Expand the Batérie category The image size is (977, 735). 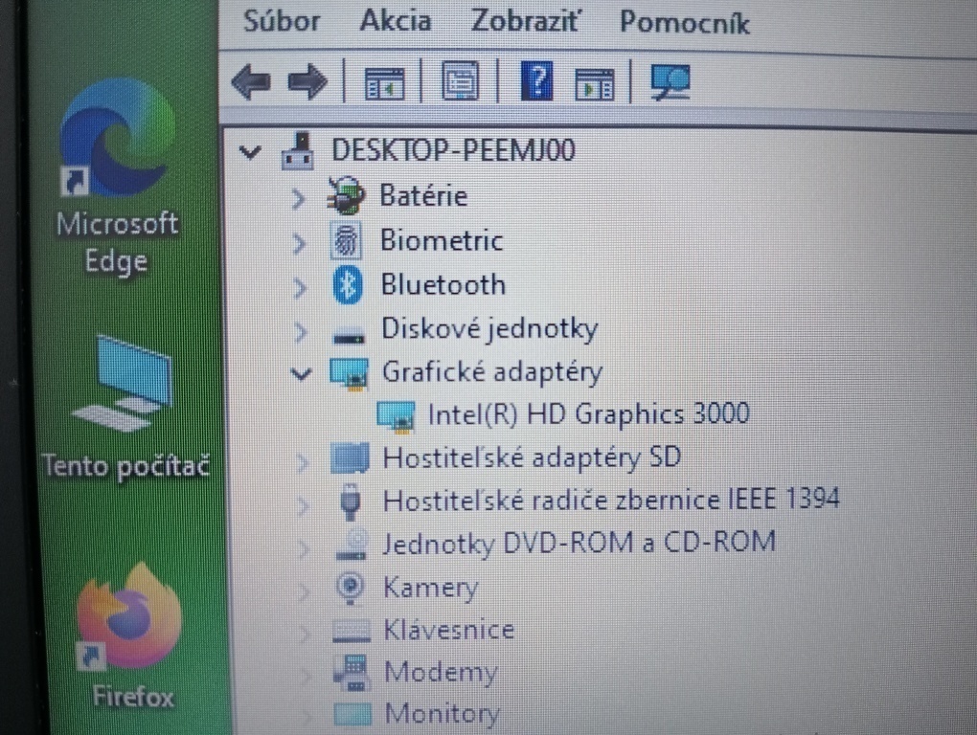pyautogui.click(x=300, y=198)
